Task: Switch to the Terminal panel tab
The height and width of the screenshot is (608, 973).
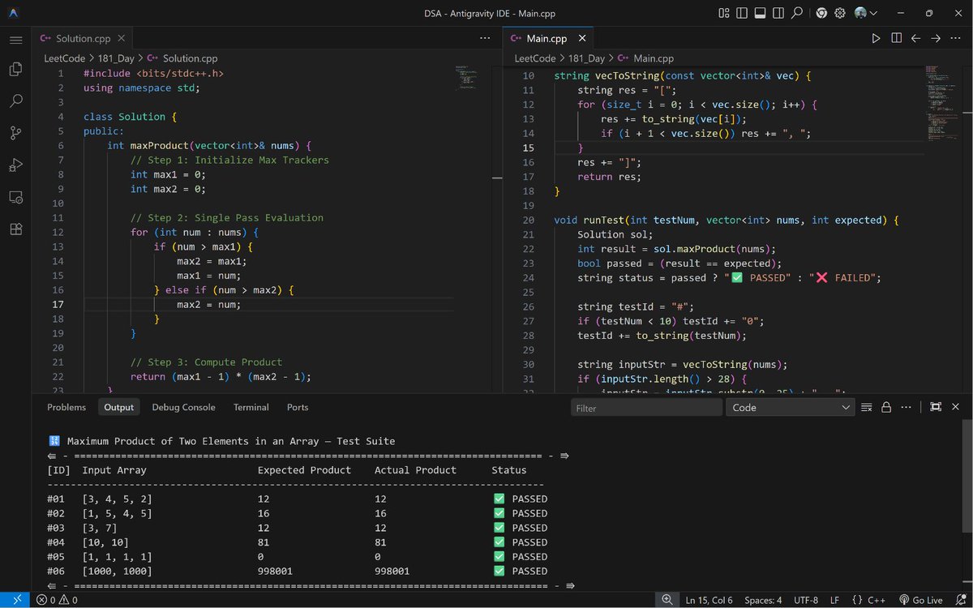Action: [251, 407]
